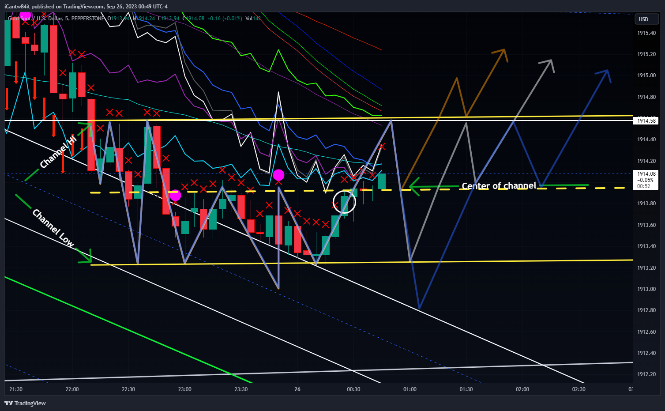Click the 1912.20 price axis label
Screen dimensions: 665x411
(x=646, y=374)
